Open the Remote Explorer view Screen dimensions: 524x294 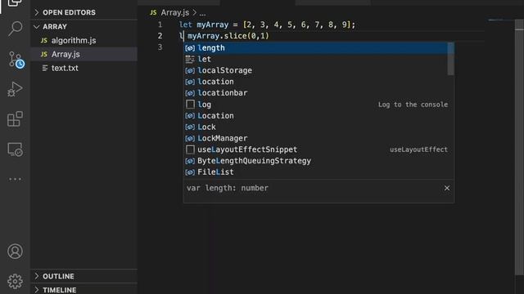pyautogui.click(x=15, y=149)
